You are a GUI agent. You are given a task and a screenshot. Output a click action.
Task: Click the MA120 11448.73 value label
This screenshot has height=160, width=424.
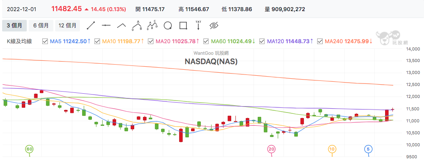pos(290,41)
